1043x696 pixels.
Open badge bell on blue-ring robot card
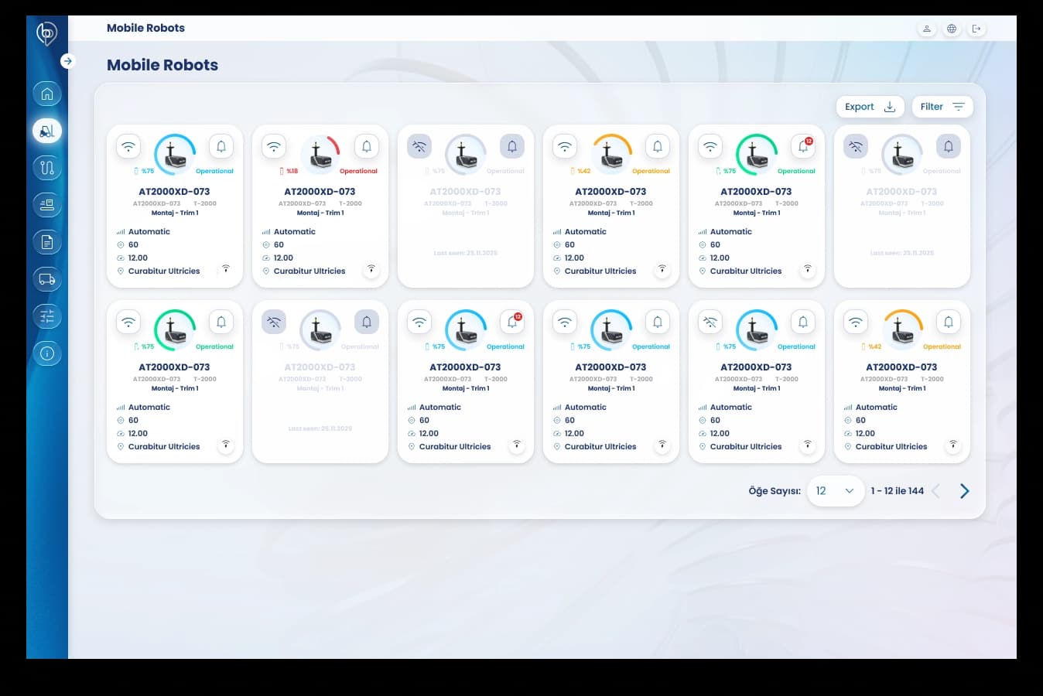pyautogui.click(x=512, y=322)
